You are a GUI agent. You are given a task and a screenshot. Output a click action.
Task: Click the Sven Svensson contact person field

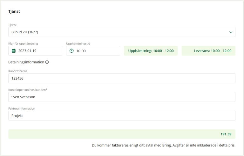tap(122, 97)
